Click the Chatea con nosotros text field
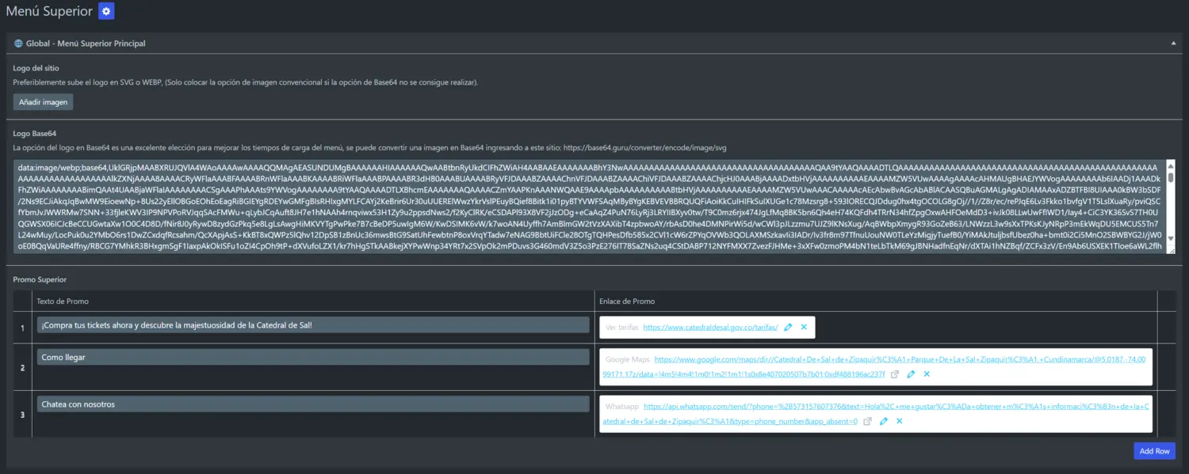The height and width of the screenshot is (474, 1189). coord(313,404)
